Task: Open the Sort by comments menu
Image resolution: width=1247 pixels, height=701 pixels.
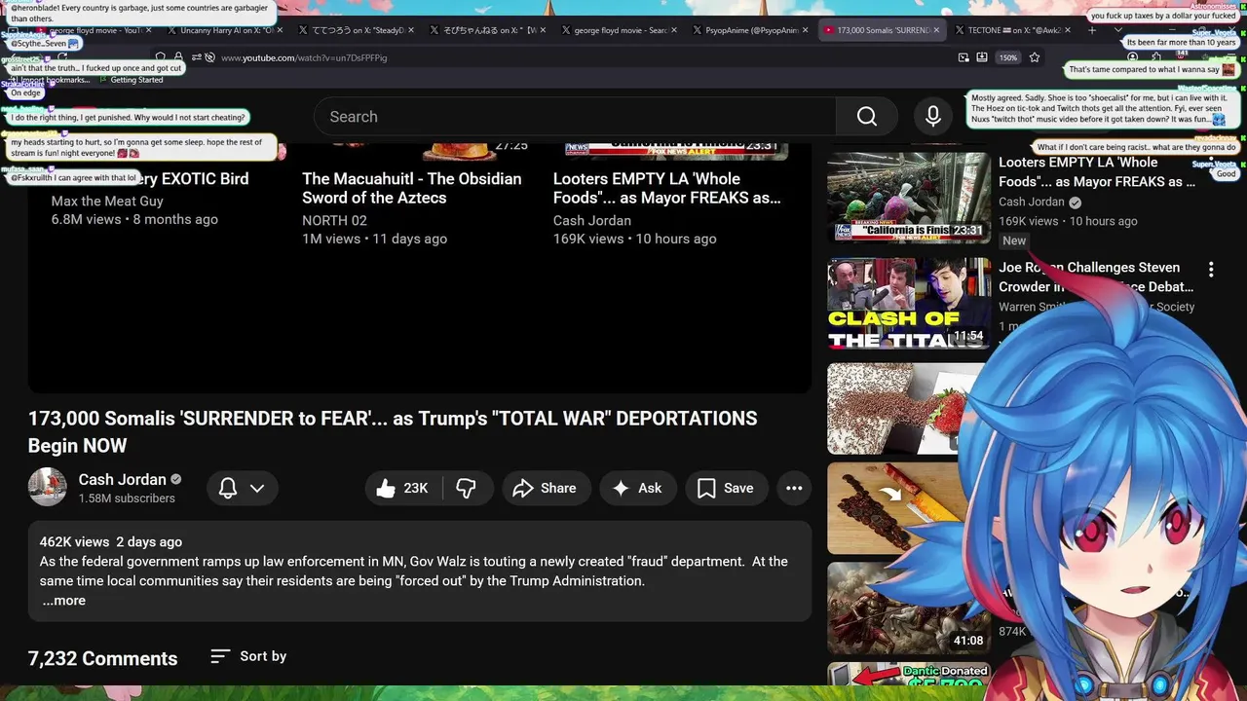Action: [x=248, y=656]
